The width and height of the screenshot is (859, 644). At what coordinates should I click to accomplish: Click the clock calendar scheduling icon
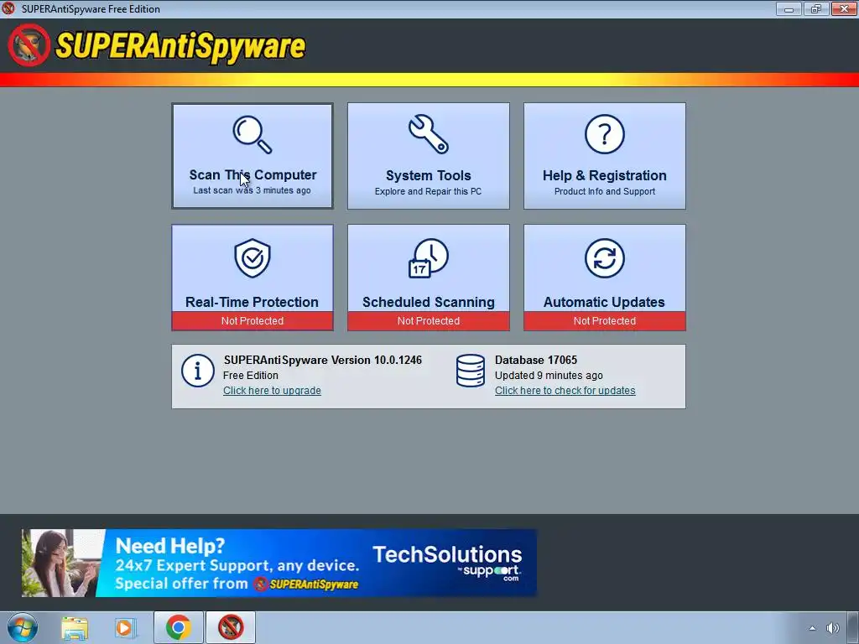click(x=429, y=258)
